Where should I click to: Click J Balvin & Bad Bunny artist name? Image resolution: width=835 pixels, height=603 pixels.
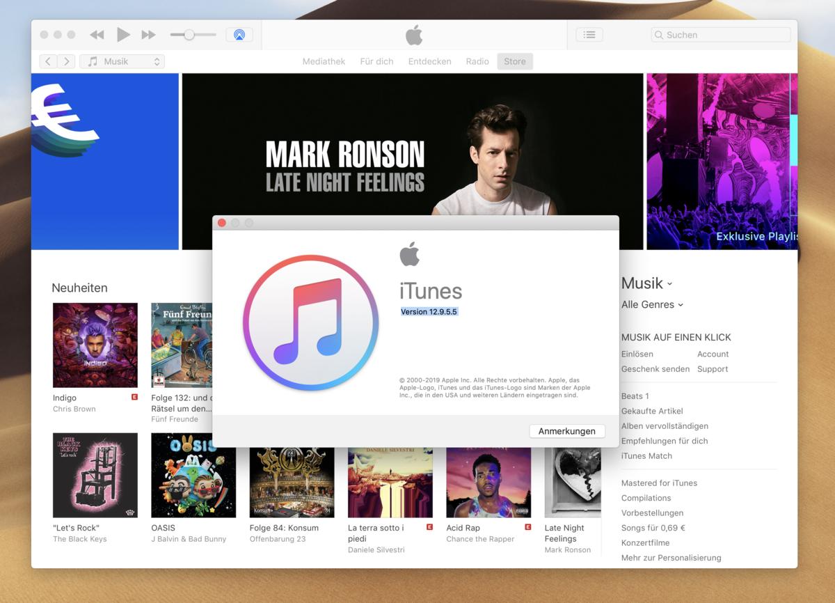[x=189, y=539]
